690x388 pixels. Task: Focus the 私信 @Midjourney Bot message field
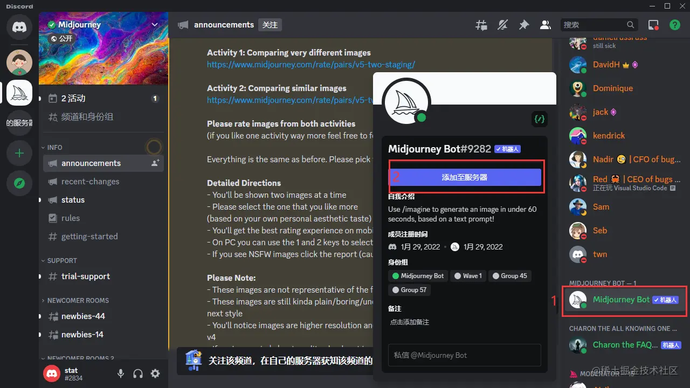coord(465,356)
